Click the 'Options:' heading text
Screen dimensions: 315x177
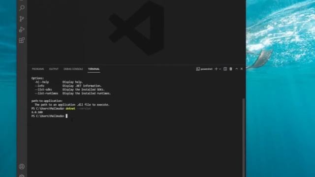pyautogui.click(x=37, y=78)
